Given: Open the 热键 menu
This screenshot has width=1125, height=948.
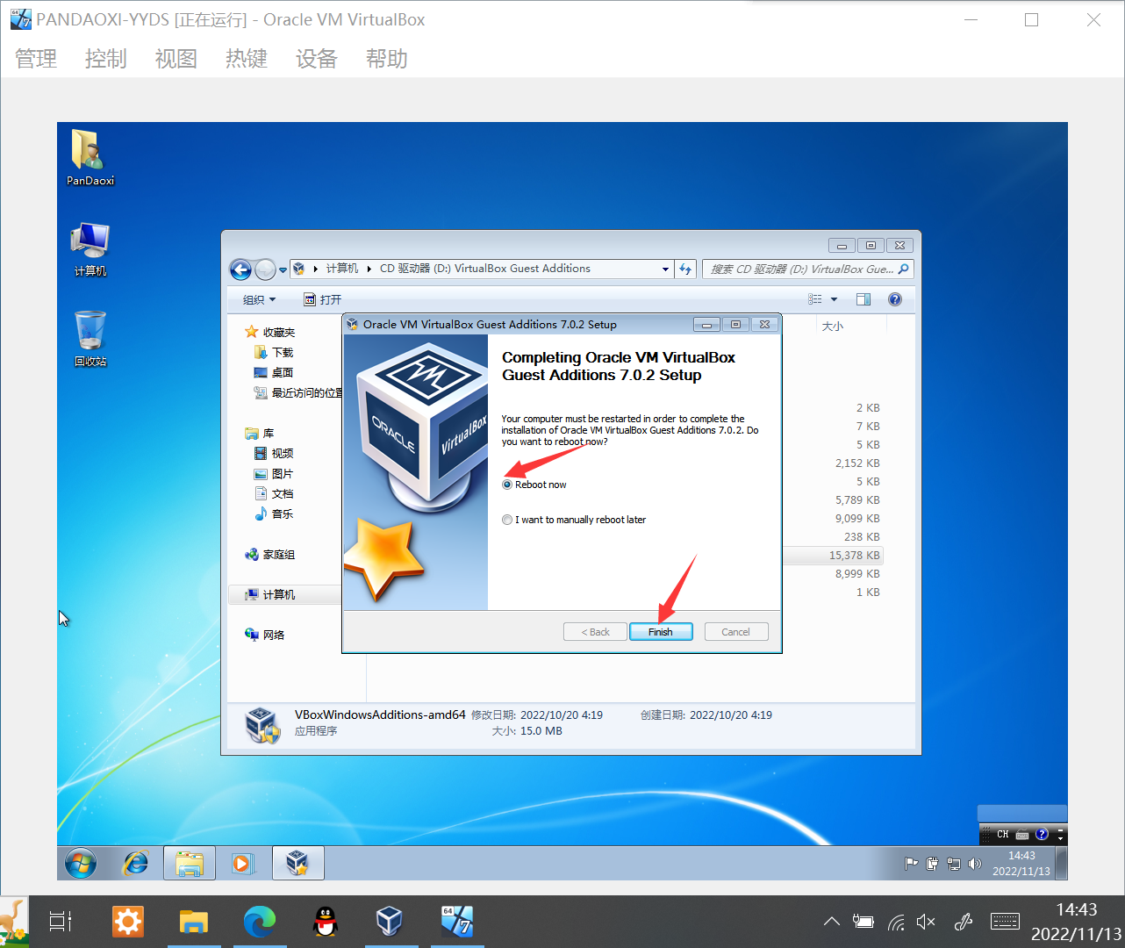Looking at the screenshot, I should click(x=247, y=59).
